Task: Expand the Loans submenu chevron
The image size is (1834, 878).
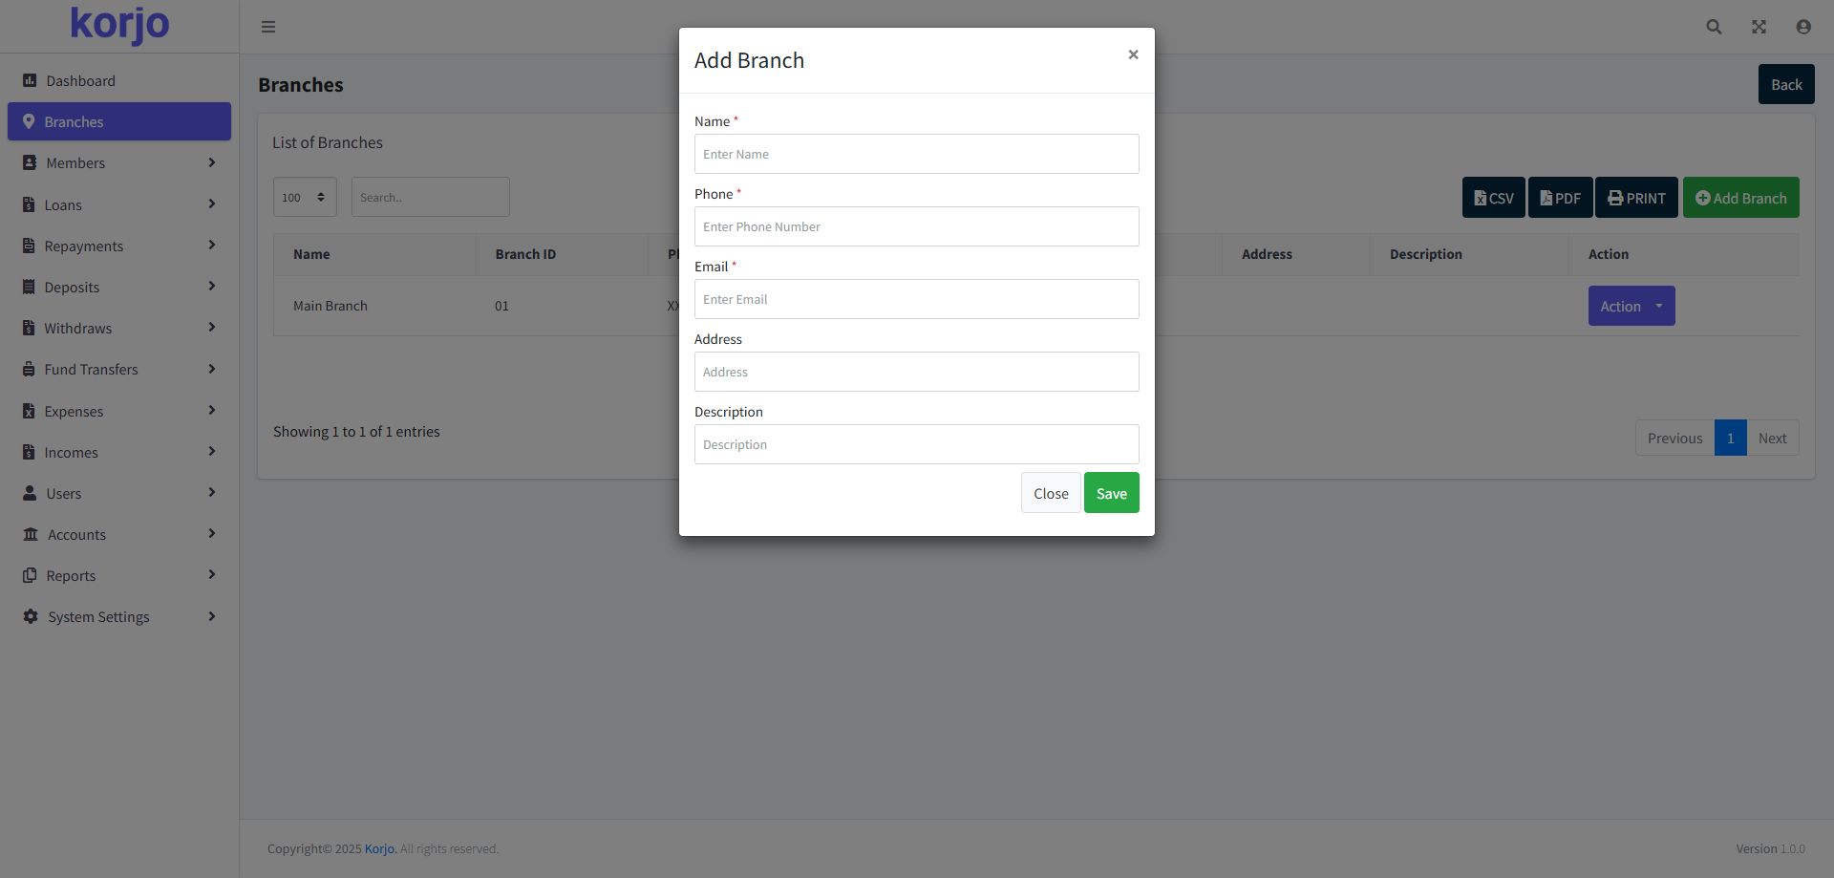Action: pos(212,204)
